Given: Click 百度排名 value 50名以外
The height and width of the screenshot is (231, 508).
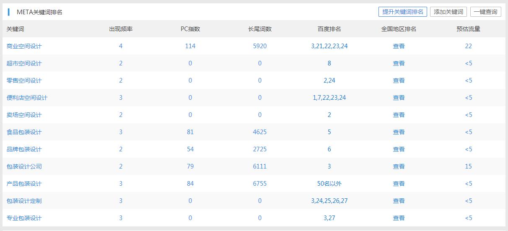Looking at the screenshot, I should pyautogui.click(x=329, y=184).
